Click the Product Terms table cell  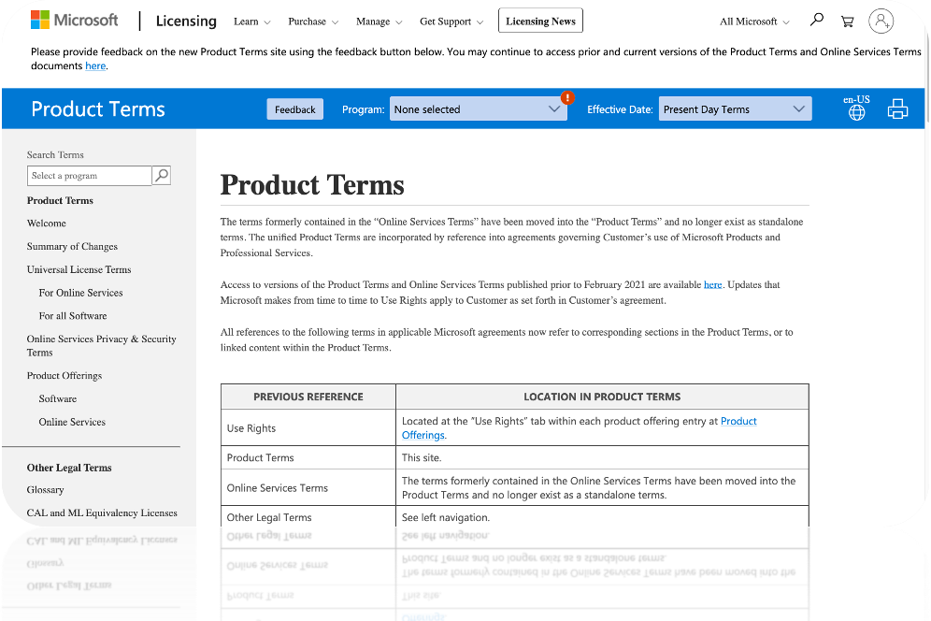click(308, 457)
